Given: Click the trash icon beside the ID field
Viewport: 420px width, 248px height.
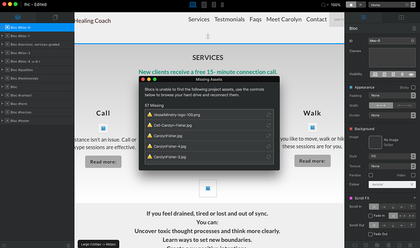Looking at the screenshot, I should 413,40.
